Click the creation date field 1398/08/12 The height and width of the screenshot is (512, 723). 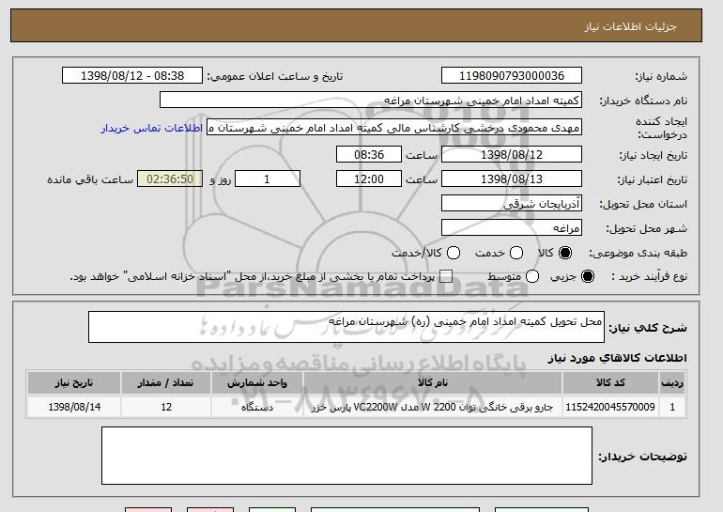[x=510, y=154]
